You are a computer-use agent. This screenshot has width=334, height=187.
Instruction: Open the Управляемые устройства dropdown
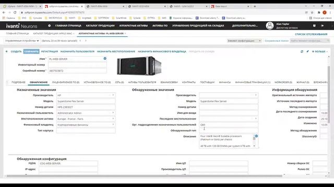[22, 41]
